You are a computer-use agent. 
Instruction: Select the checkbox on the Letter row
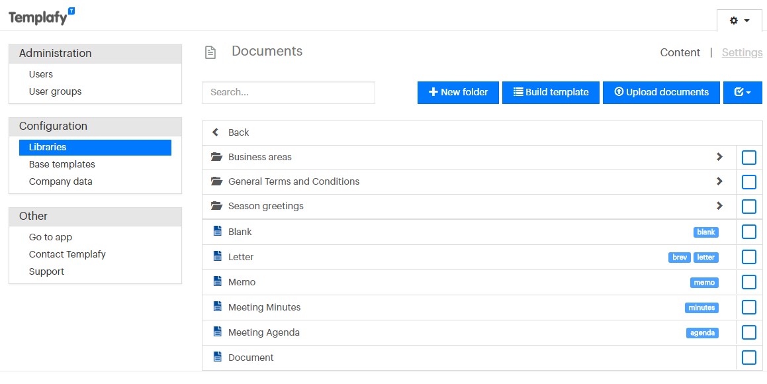coord(748,257)
